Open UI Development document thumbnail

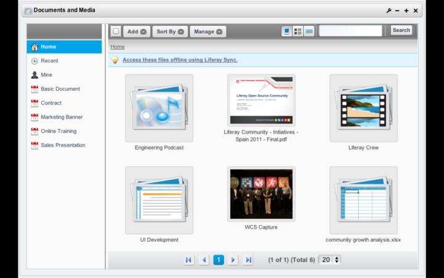(159, 201)
